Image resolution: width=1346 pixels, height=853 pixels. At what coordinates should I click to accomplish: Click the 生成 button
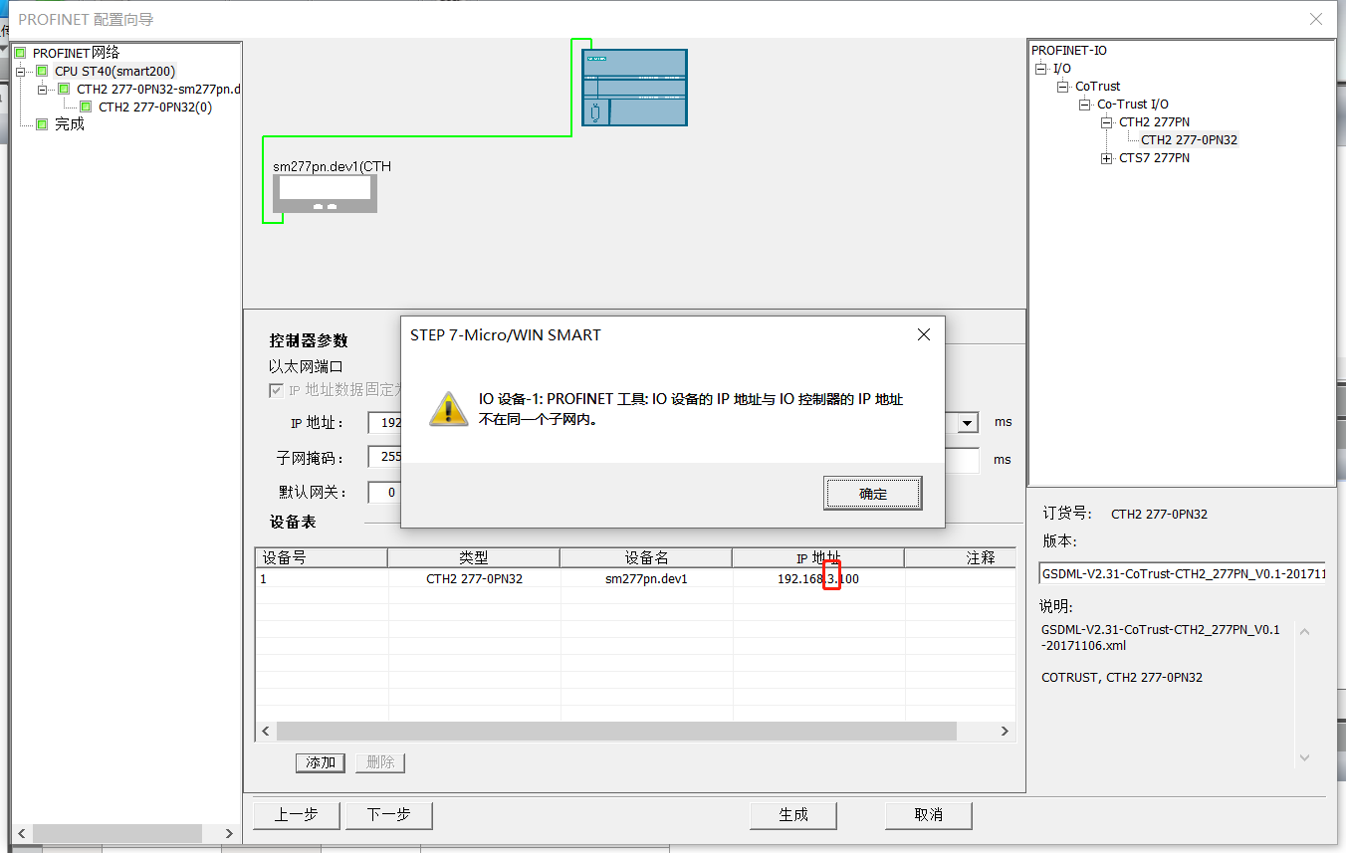click(x=793, y=815)
